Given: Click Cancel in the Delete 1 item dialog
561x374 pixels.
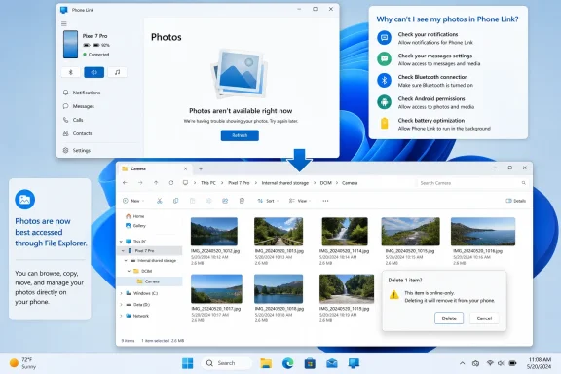Looking at the screenshot, I should point(484,318).
